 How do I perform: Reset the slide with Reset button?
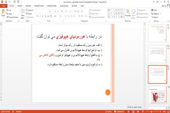29,14
